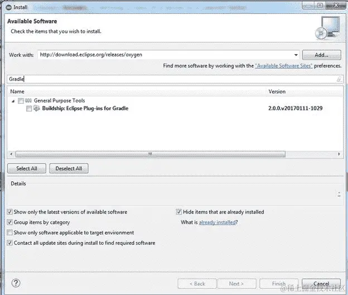Click the Deselect All button
Image resolution: width=348 pixels, height=295 pixels.
[69, 168]
